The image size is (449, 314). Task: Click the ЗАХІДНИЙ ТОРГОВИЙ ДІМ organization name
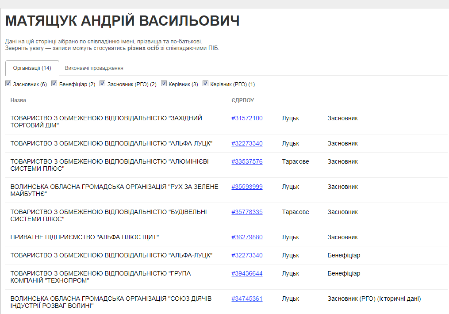pyautogui.click(x=106, y=122)
